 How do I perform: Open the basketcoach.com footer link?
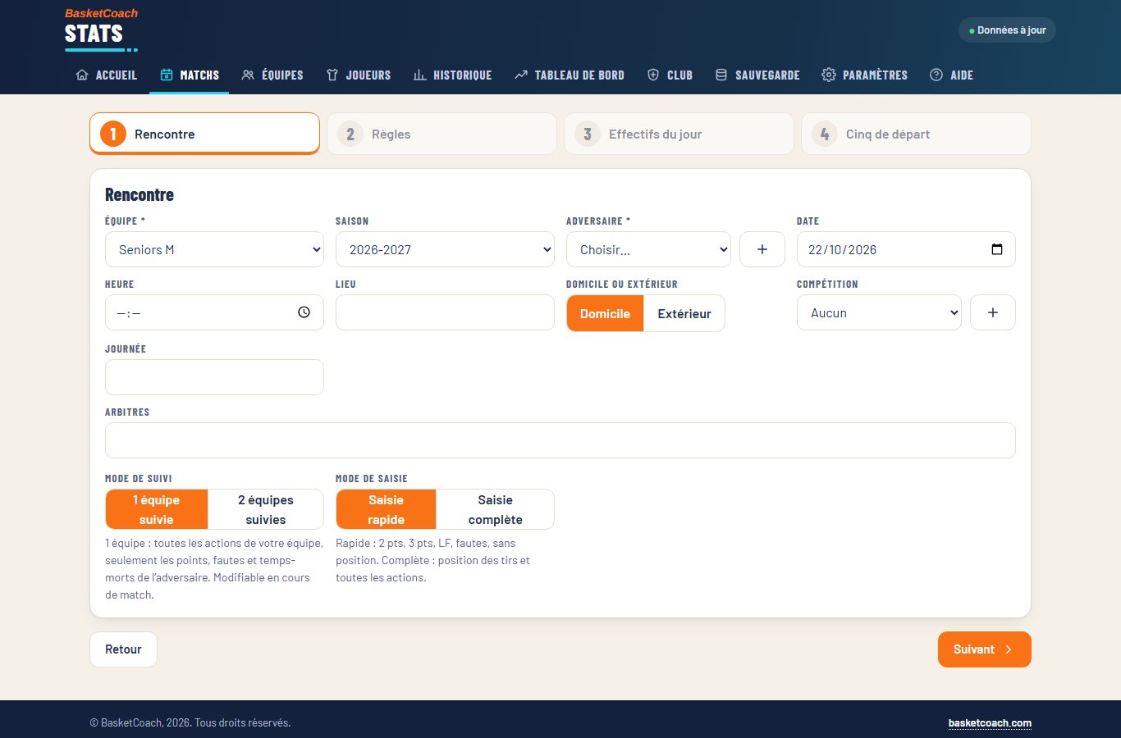pyautogui.click(x=990, y=723)
